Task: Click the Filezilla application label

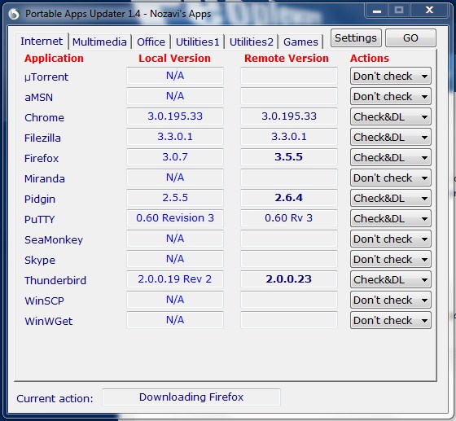Action: (x=42, y=138)
